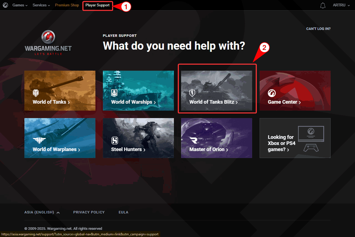Open the Master of Orion support tile

(217, 138)
